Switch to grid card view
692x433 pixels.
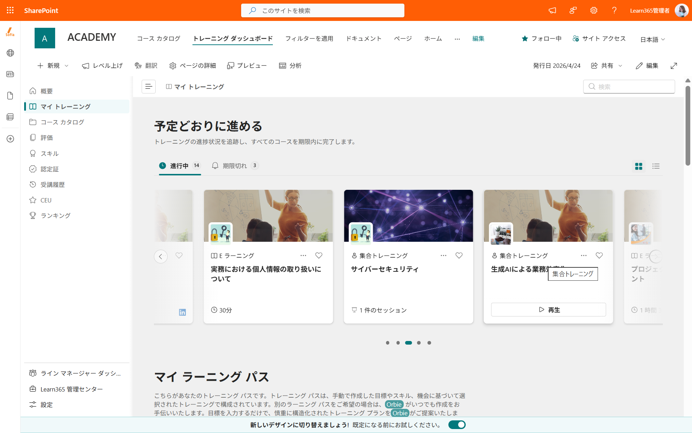tap(639, 166)
